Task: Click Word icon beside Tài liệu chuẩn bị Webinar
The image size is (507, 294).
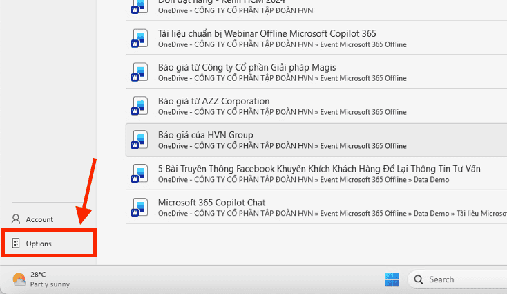Action: tap(140, 39)
